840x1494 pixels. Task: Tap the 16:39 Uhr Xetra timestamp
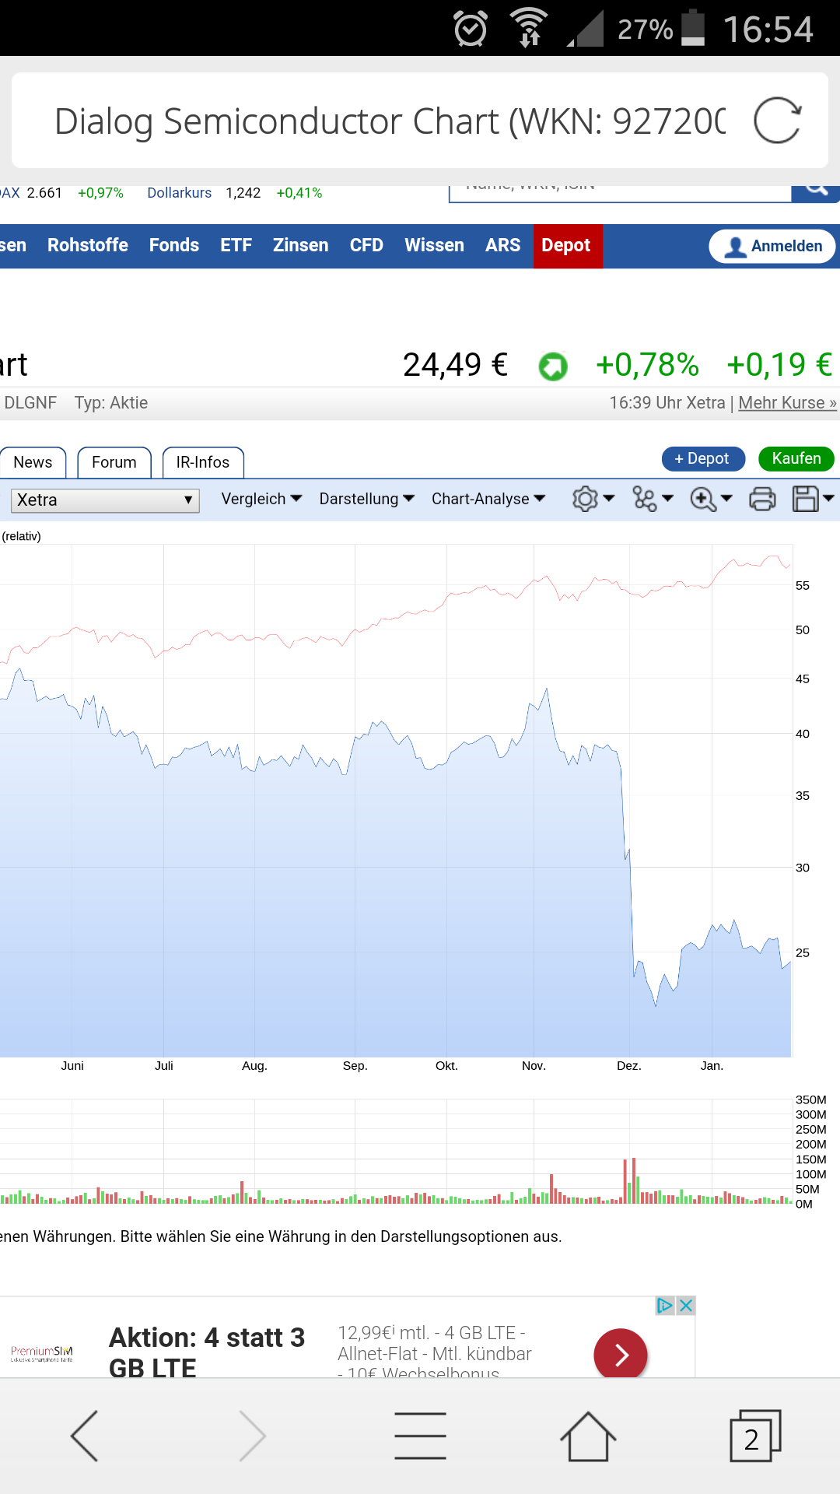[667, 402]
